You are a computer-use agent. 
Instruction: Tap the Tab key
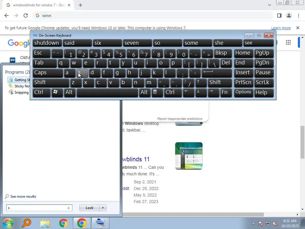click(45, 63)
